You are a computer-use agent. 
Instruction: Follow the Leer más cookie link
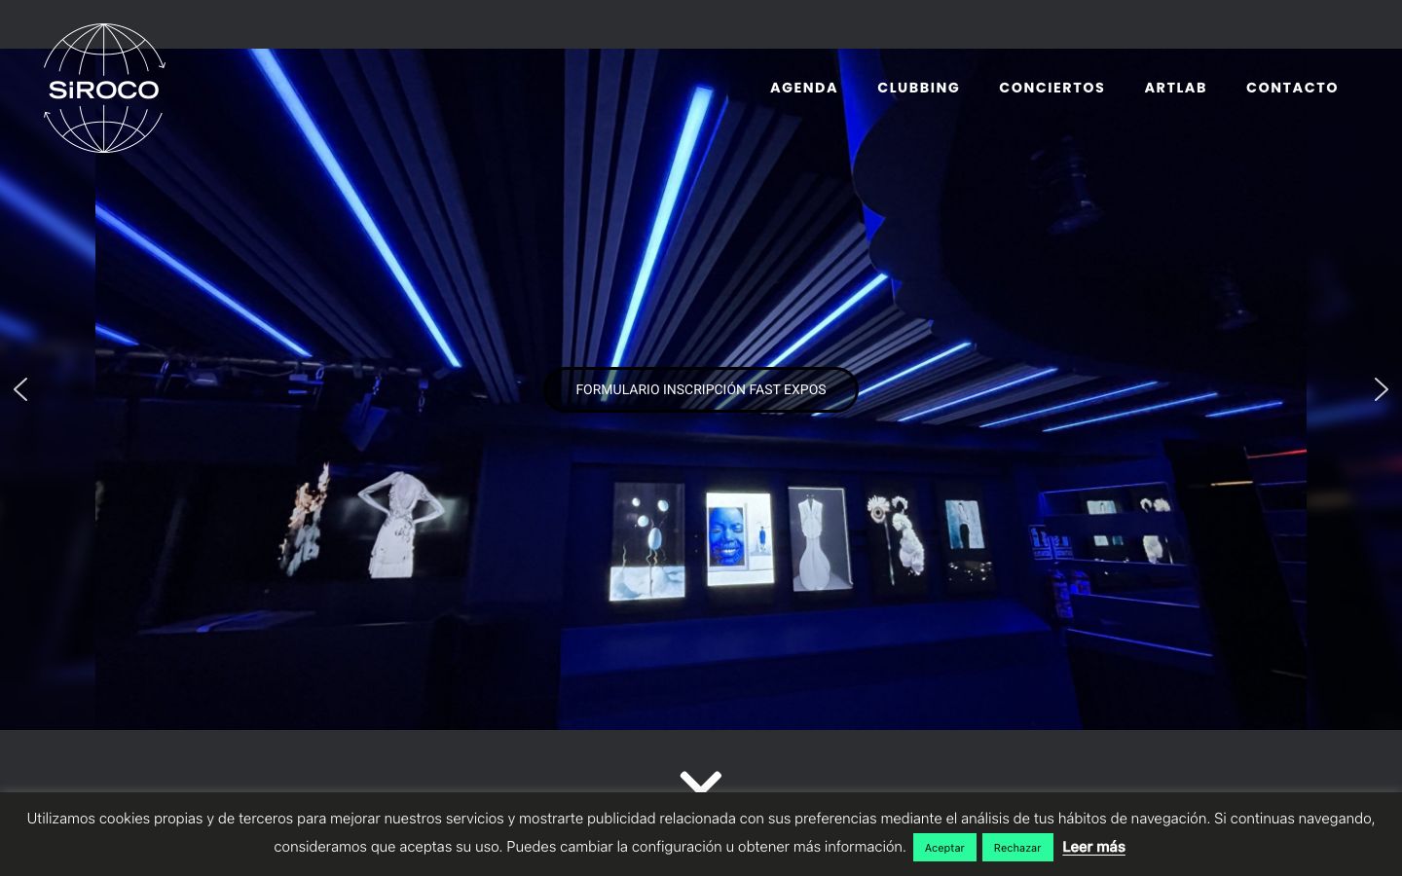pyautogui.click(x=1093, y=847)
